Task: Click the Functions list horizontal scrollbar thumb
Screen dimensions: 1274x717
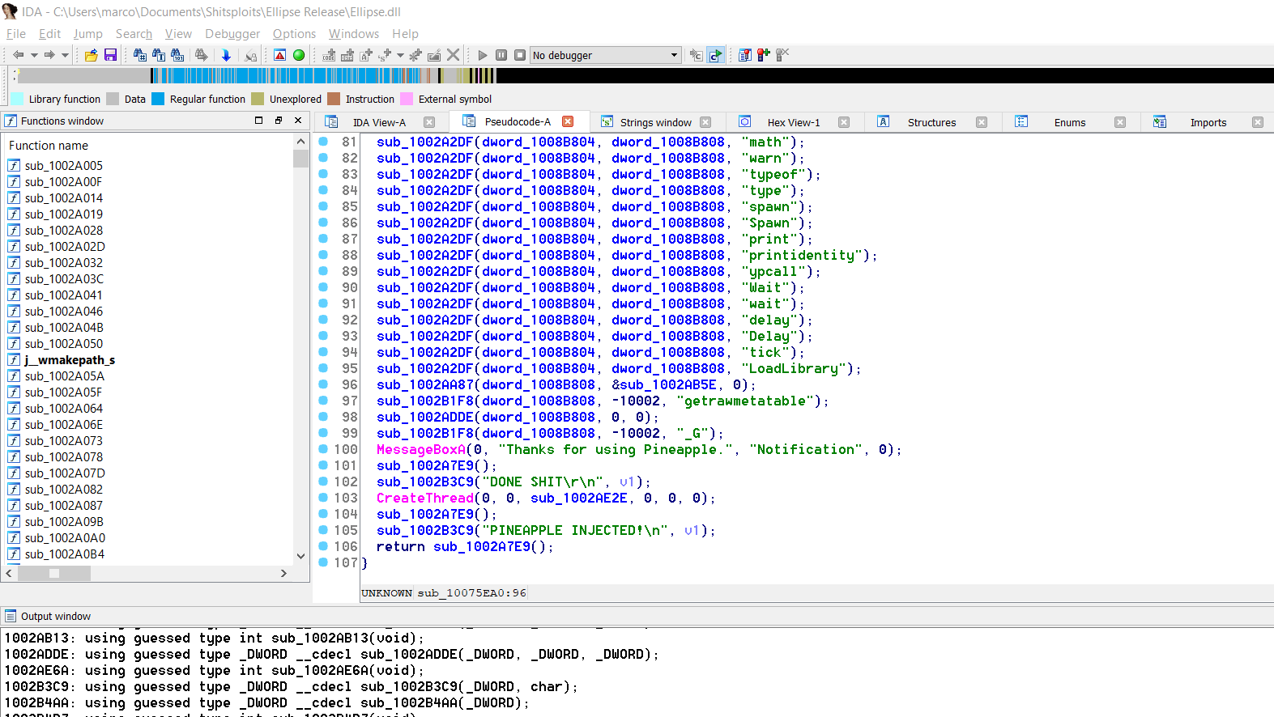Action: point(54,573)
